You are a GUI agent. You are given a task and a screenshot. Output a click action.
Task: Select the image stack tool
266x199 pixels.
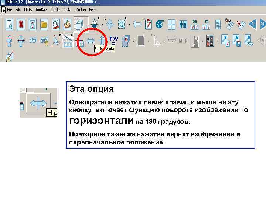79,24
